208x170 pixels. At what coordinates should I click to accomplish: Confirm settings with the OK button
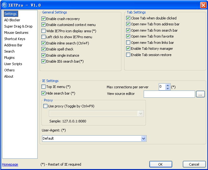coord(161,164)
